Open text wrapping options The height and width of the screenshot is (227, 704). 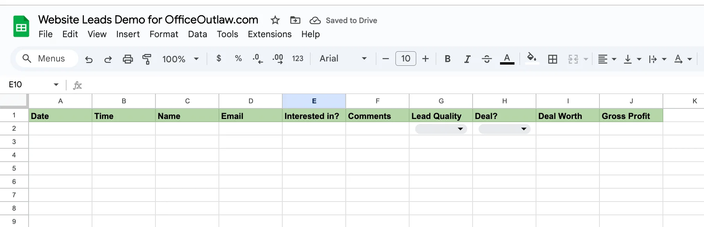(x=657, y=59)
